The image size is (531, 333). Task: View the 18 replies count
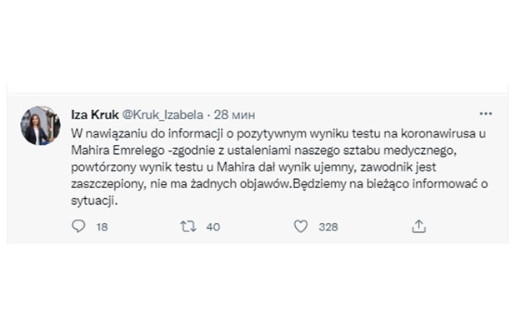pos(102,226)
